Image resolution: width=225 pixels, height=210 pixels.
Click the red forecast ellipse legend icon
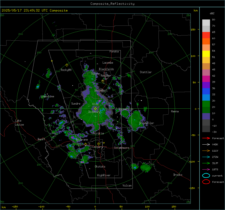206,182
